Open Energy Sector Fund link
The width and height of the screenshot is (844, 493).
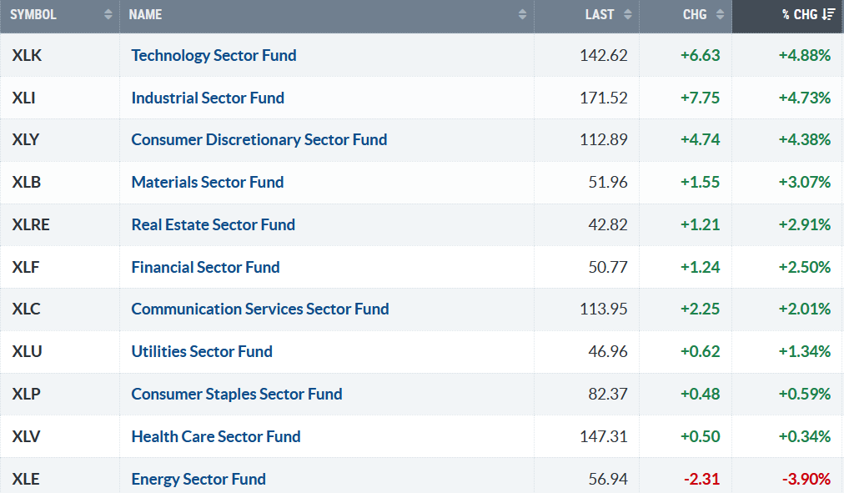(x=198, y=479)
